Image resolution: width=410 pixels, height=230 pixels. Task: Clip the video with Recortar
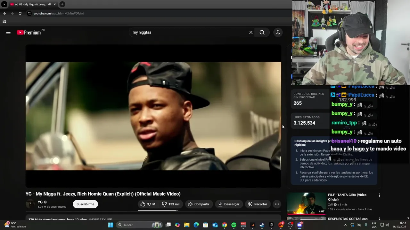point(258,204)
